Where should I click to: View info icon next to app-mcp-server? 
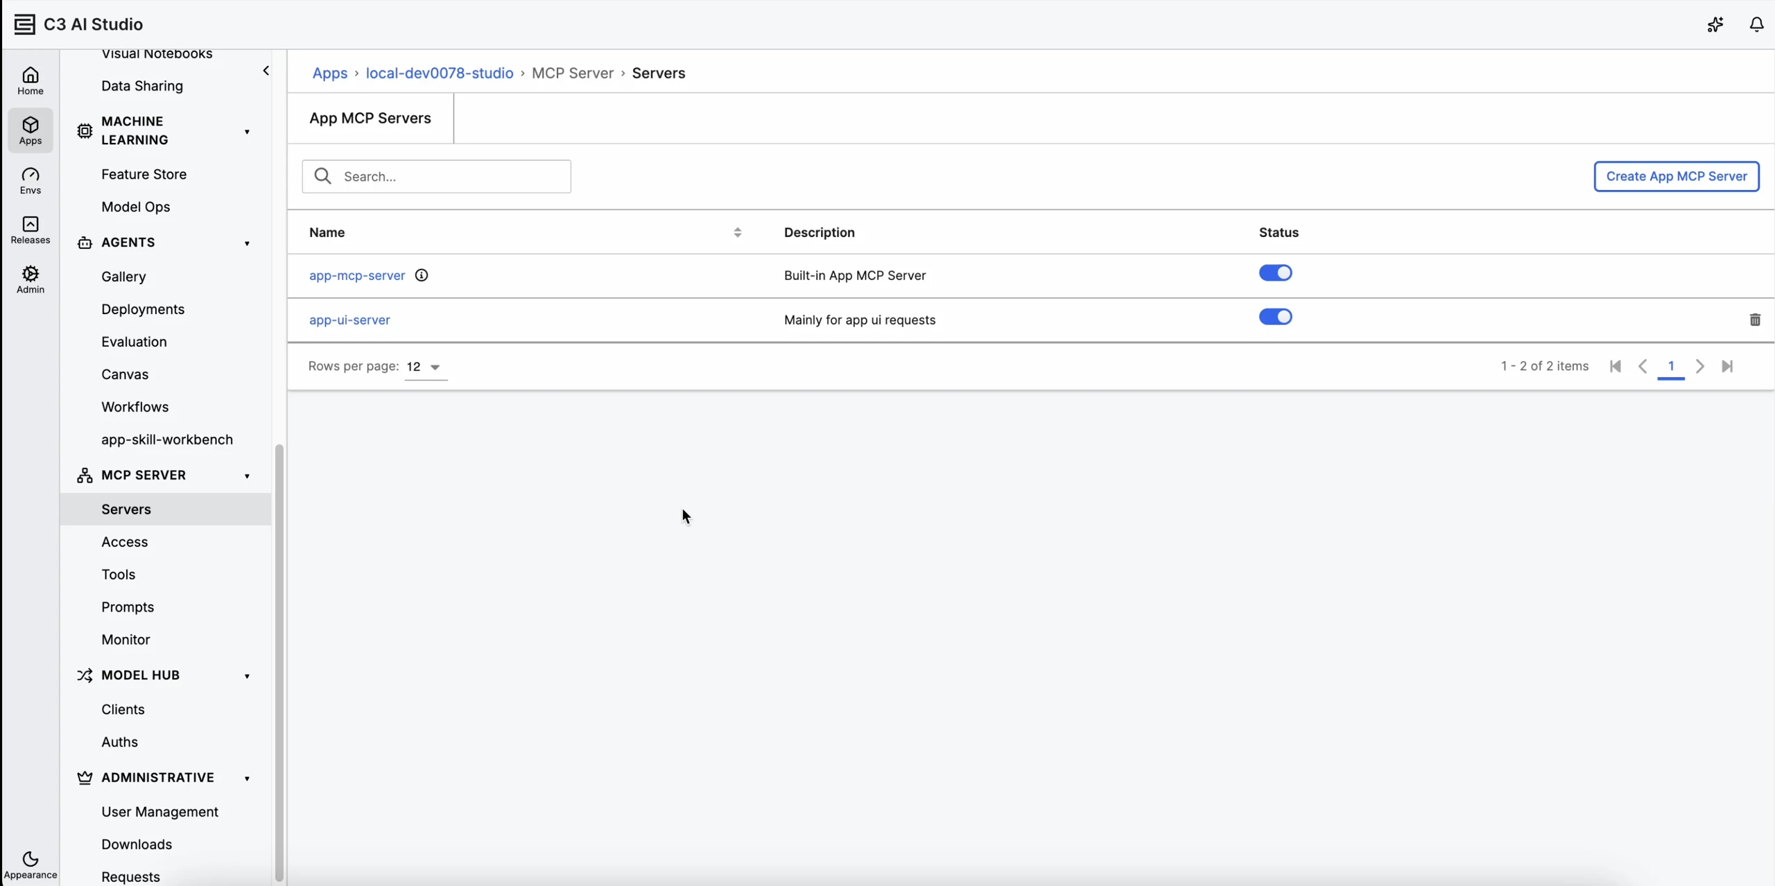pos(421,275)
